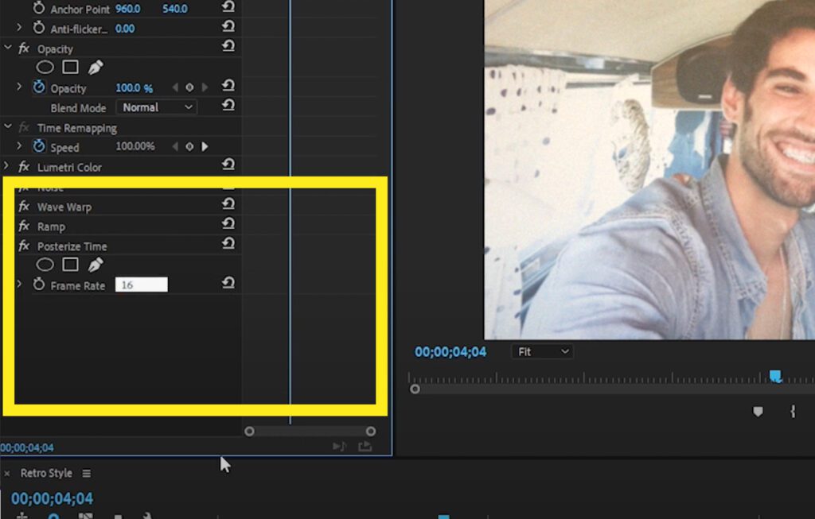Screen dimensions: 815x519
Task: Open the Blend Mode dropdown
Action: tap(156, 107)
